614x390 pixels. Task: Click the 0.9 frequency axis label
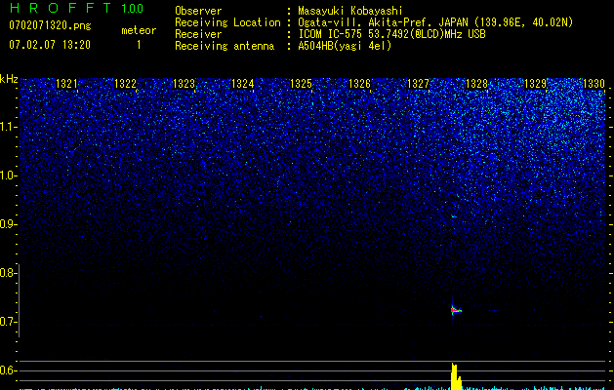coord(9,225)
